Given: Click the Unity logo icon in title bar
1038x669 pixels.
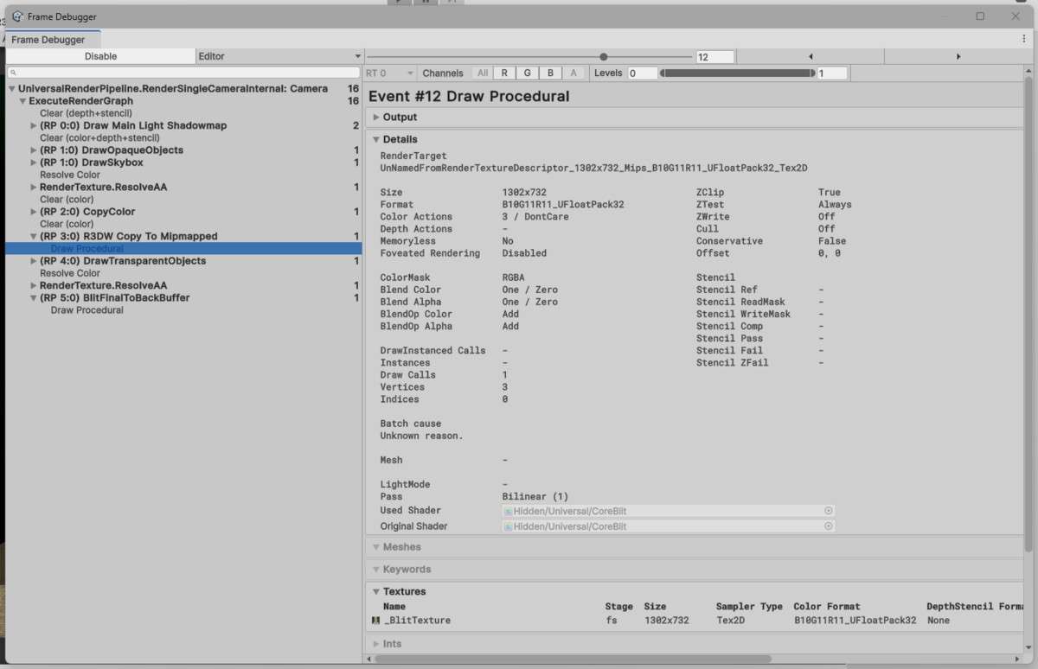Looking at the screenshot, I should pos(17,16).
